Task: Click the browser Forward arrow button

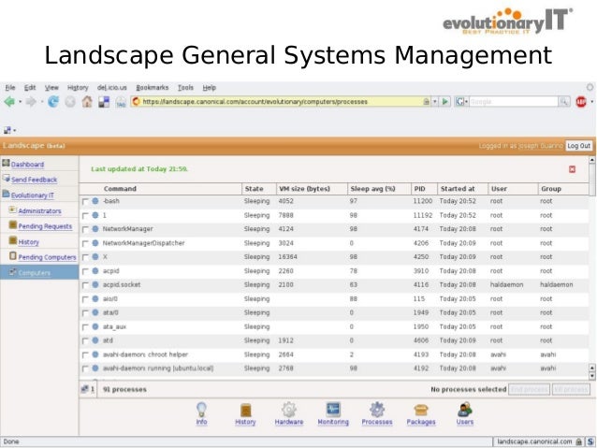Action: click(31, 102)
